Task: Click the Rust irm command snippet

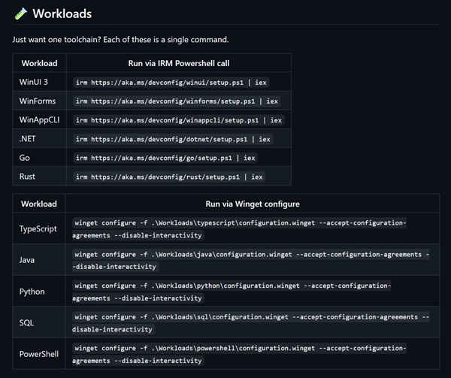Action: [x=169, y=177]
